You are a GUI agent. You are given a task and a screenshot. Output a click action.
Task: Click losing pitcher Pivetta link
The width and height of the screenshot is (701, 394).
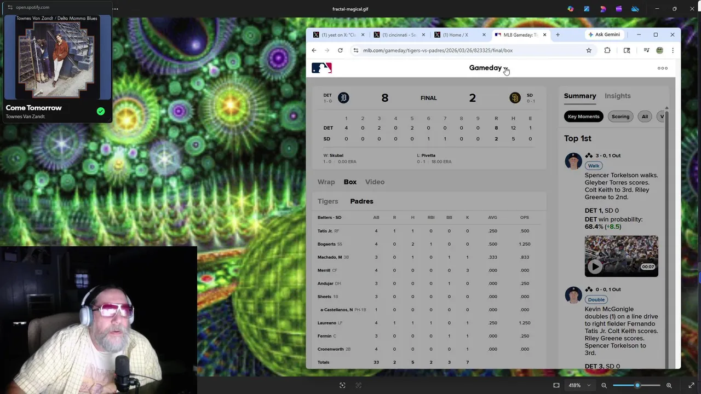pyautogui.click(x=428, y=155)
